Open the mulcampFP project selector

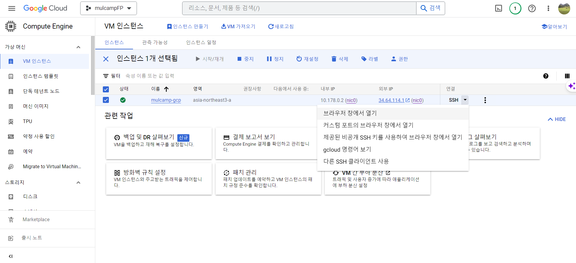coord(109,8)
